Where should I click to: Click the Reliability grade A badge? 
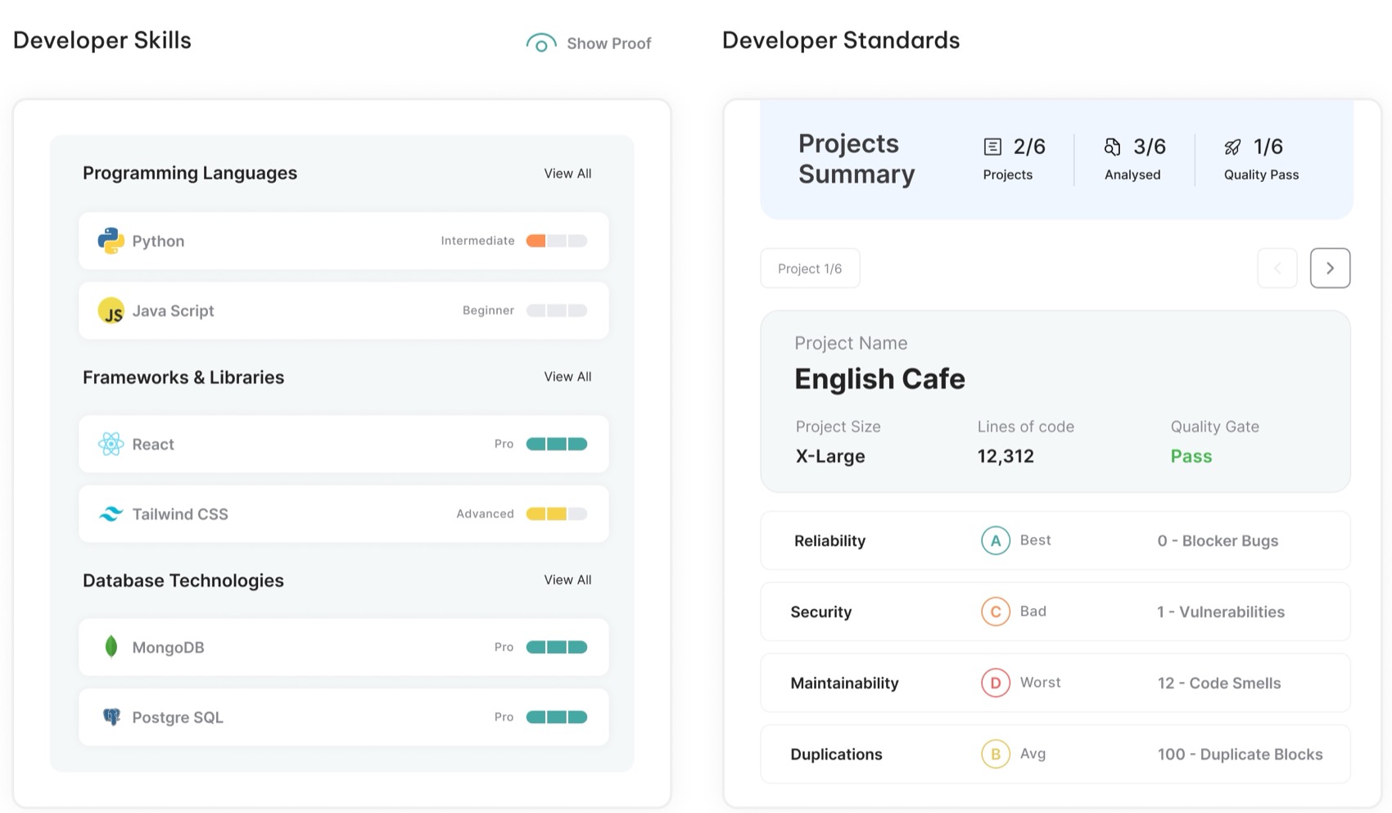tap(996, 540)
